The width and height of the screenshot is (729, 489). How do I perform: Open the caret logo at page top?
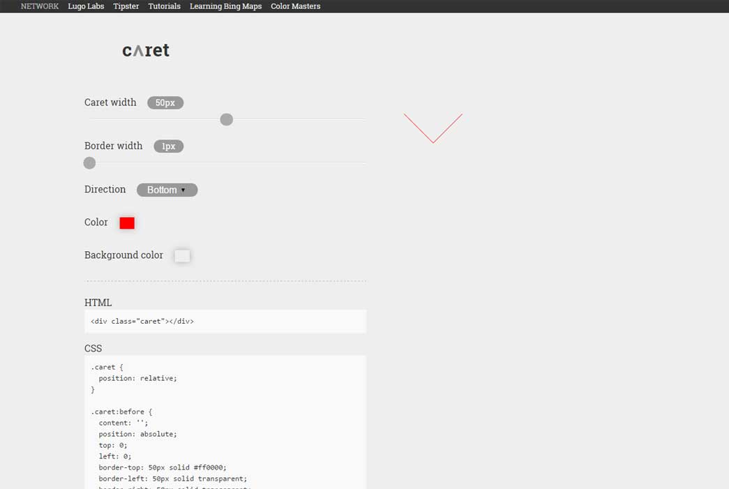tap(146, 50)
